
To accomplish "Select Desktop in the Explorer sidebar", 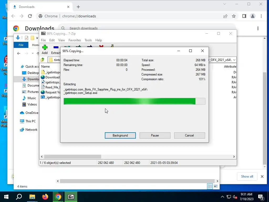I will click(x=30, y=73).
